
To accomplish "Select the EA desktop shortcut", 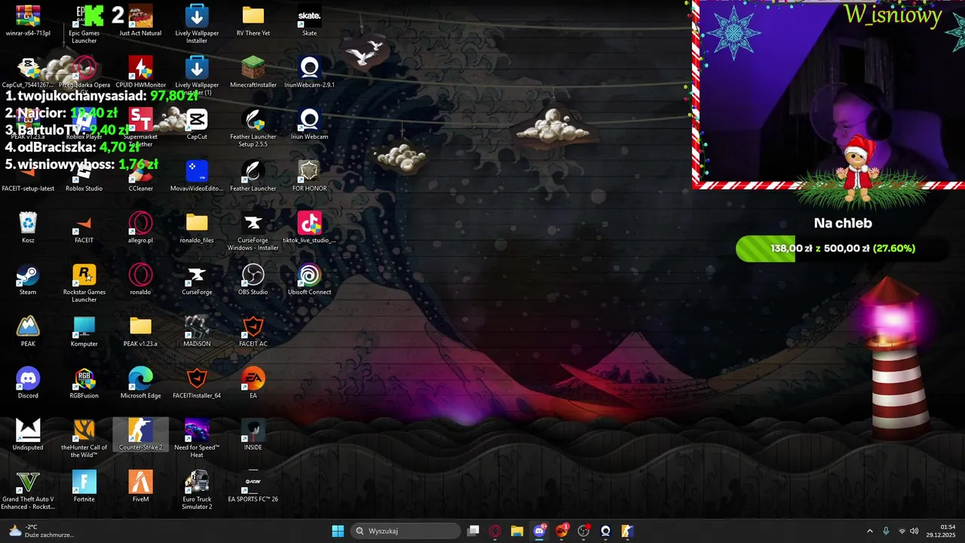I will coord(253,383).
